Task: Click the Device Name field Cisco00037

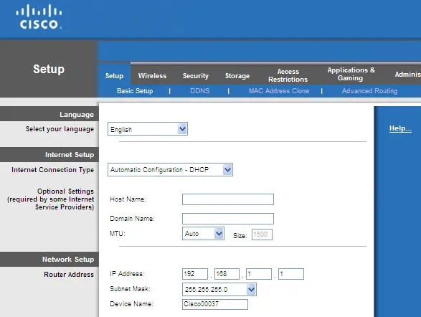Action: [214, 304]
